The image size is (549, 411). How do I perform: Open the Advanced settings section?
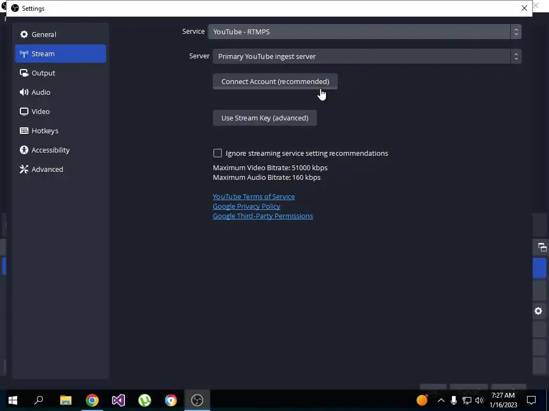coord(60,169)
